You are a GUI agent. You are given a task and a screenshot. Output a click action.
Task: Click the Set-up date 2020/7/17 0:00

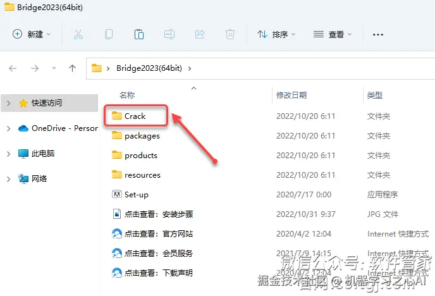(303, 195)
